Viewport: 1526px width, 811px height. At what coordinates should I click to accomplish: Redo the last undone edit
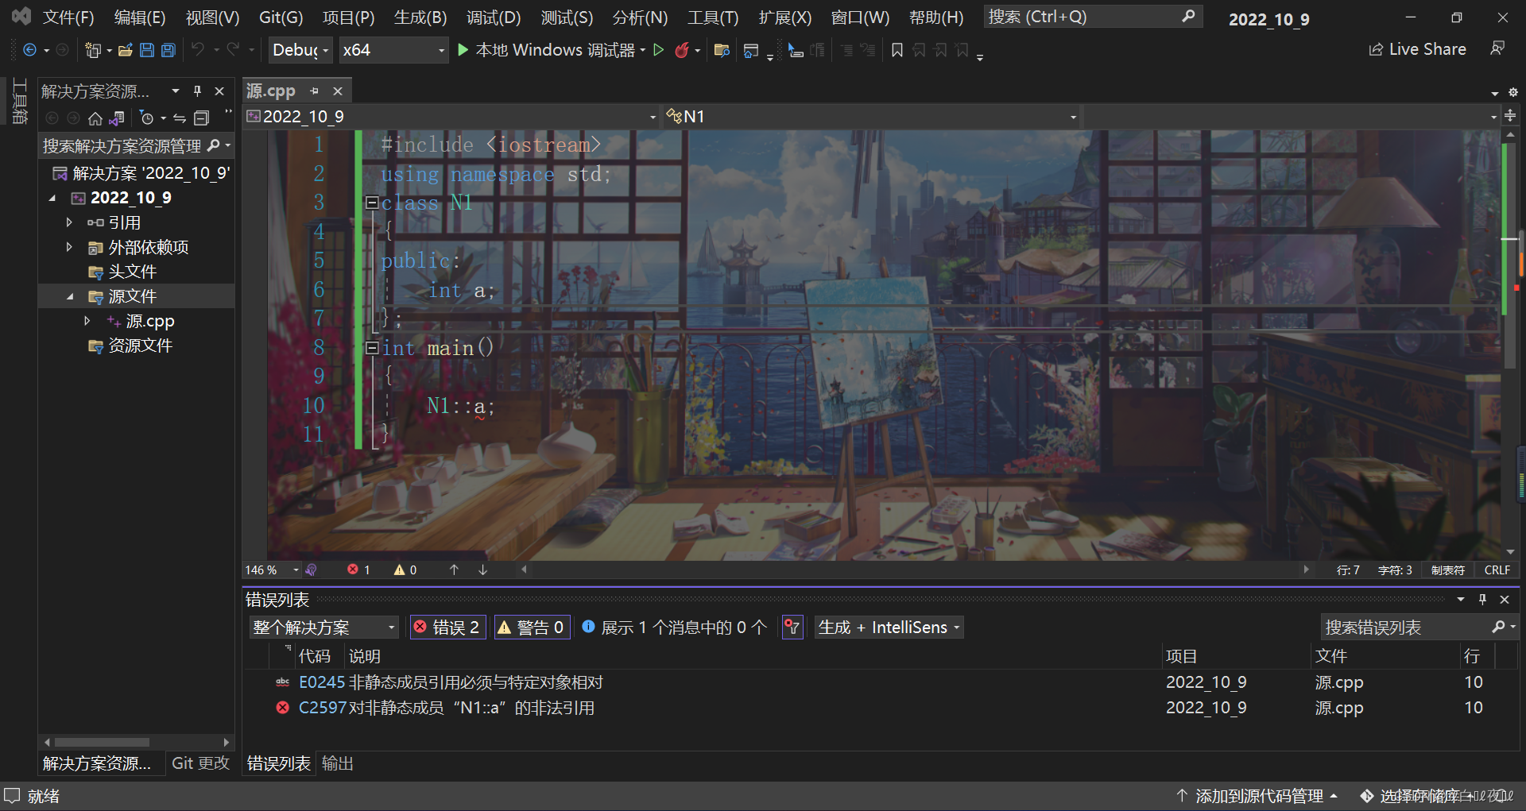click(233, 50)
